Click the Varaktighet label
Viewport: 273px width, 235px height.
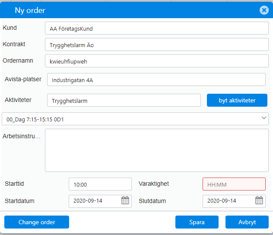click(154, 184)
